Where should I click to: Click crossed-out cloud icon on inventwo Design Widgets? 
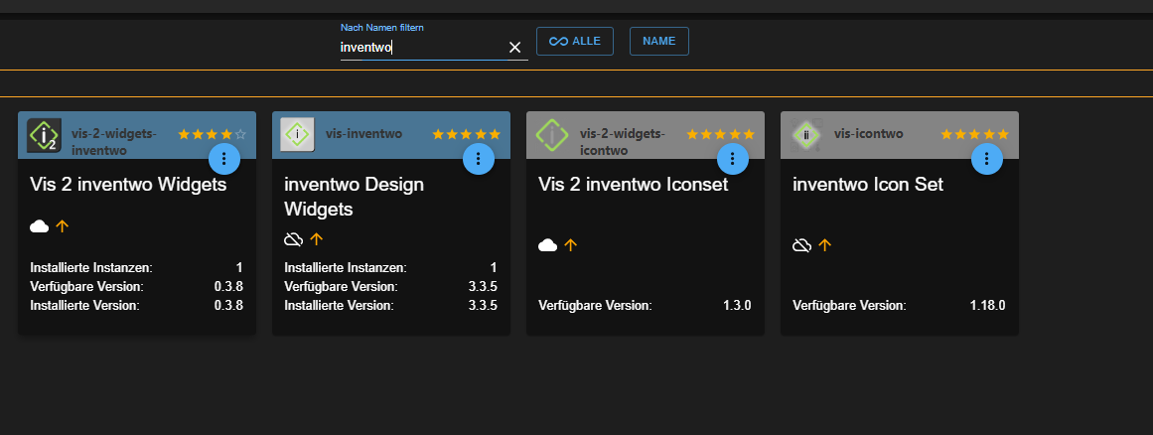coord(294,239)
